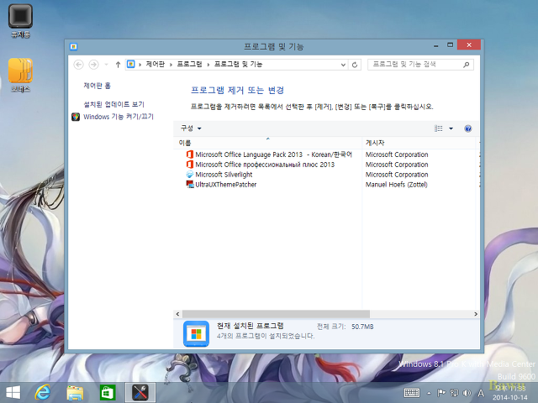Image resolution: width=538 pixels, height=403 pixels.
Task: Click the taskbar date 2014-10-14
Action: [x=510, y=397]
